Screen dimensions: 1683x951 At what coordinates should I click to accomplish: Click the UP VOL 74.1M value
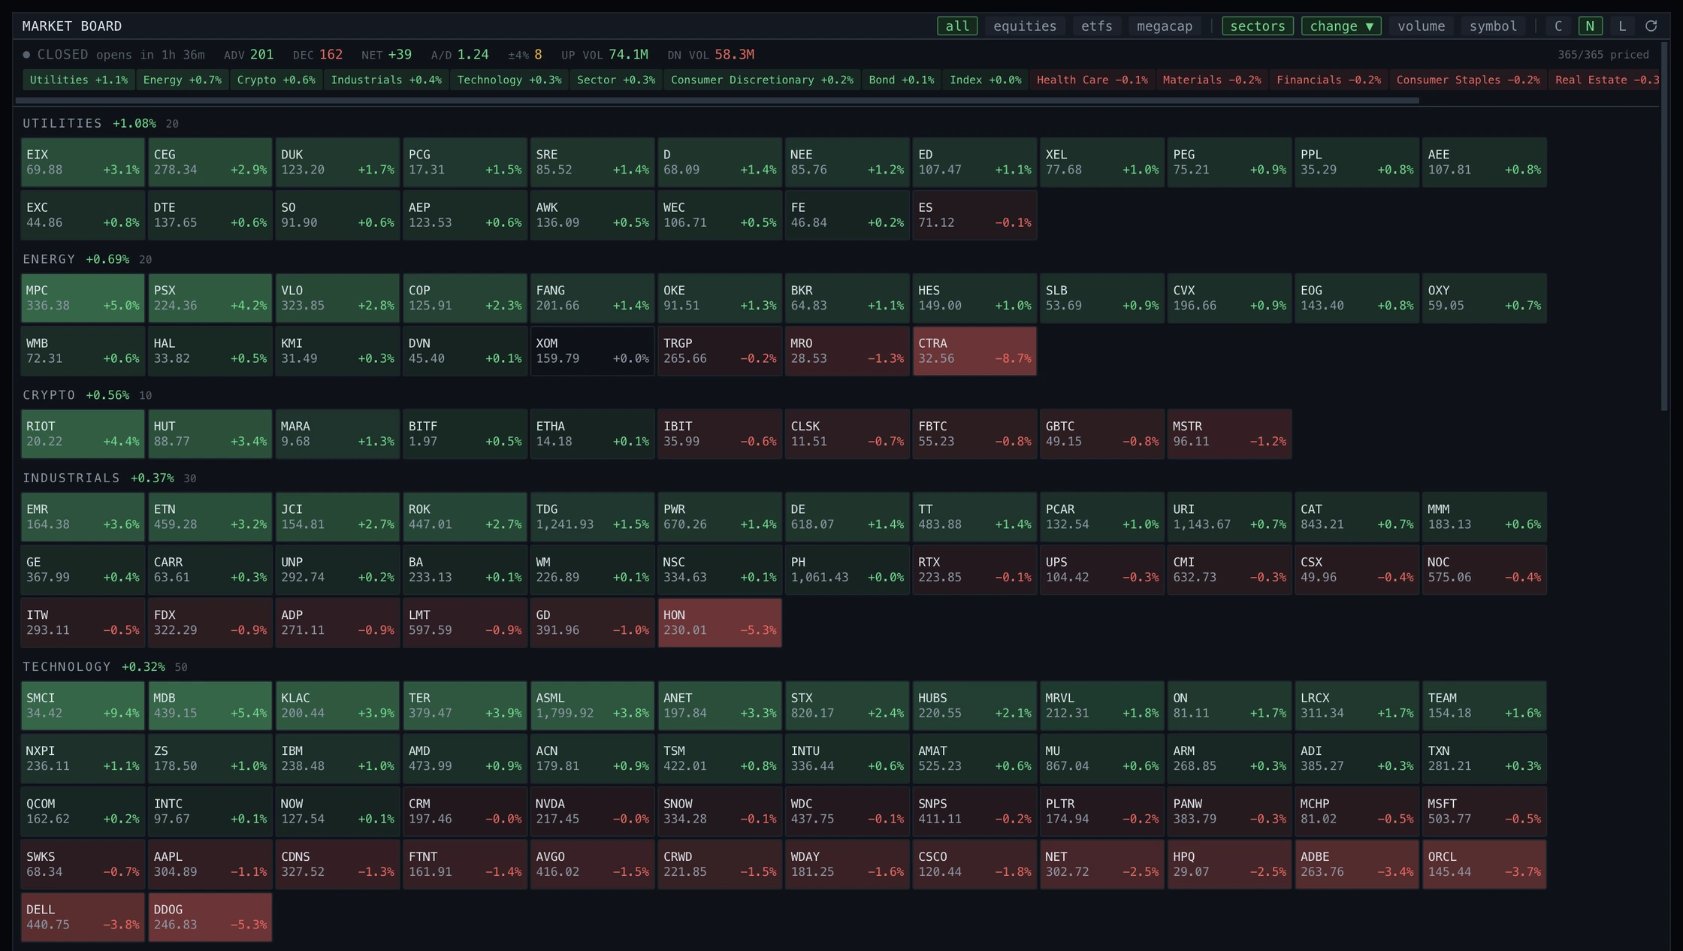605,55
